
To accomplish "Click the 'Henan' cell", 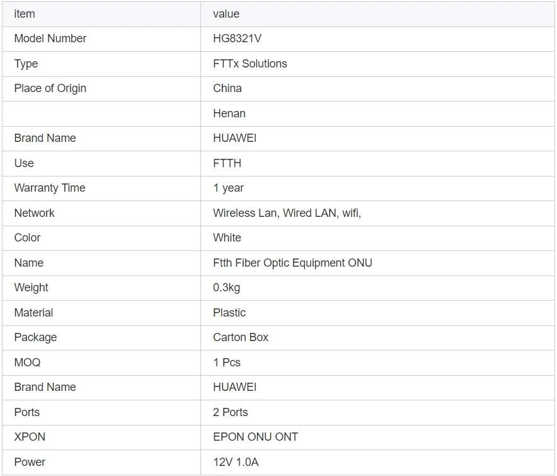I will [229, 113].
